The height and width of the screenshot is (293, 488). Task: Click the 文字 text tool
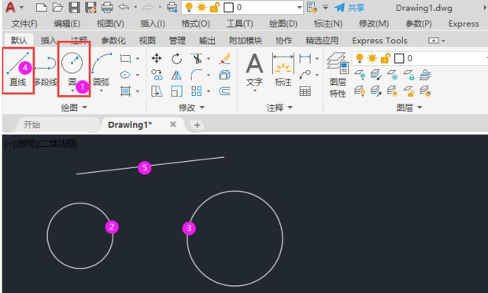point(254,72)
